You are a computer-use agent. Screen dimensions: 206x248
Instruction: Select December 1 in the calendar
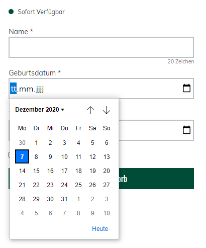(x=36, y=143)
